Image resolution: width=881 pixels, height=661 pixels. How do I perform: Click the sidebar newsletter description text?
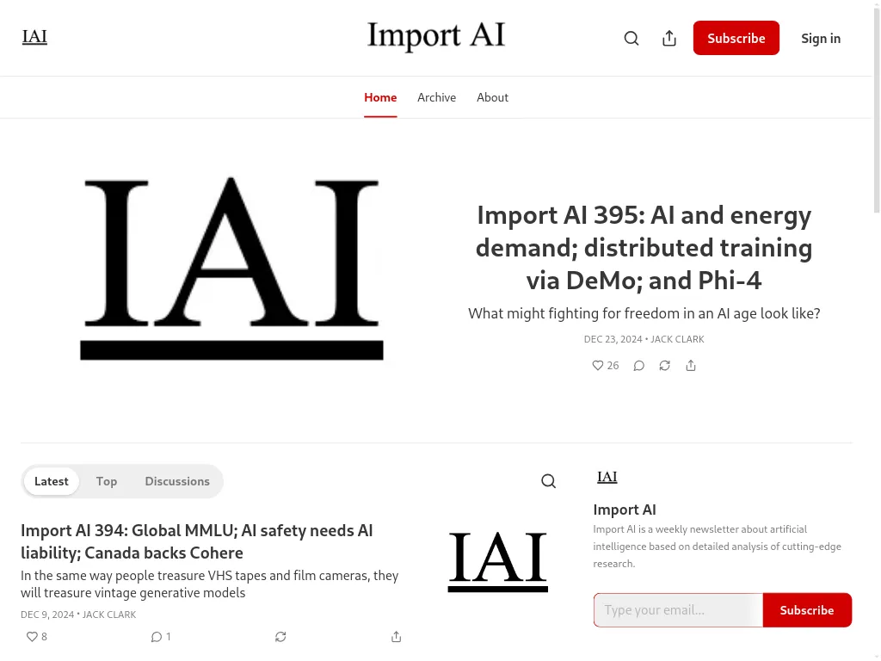click(x=717, y=547)
